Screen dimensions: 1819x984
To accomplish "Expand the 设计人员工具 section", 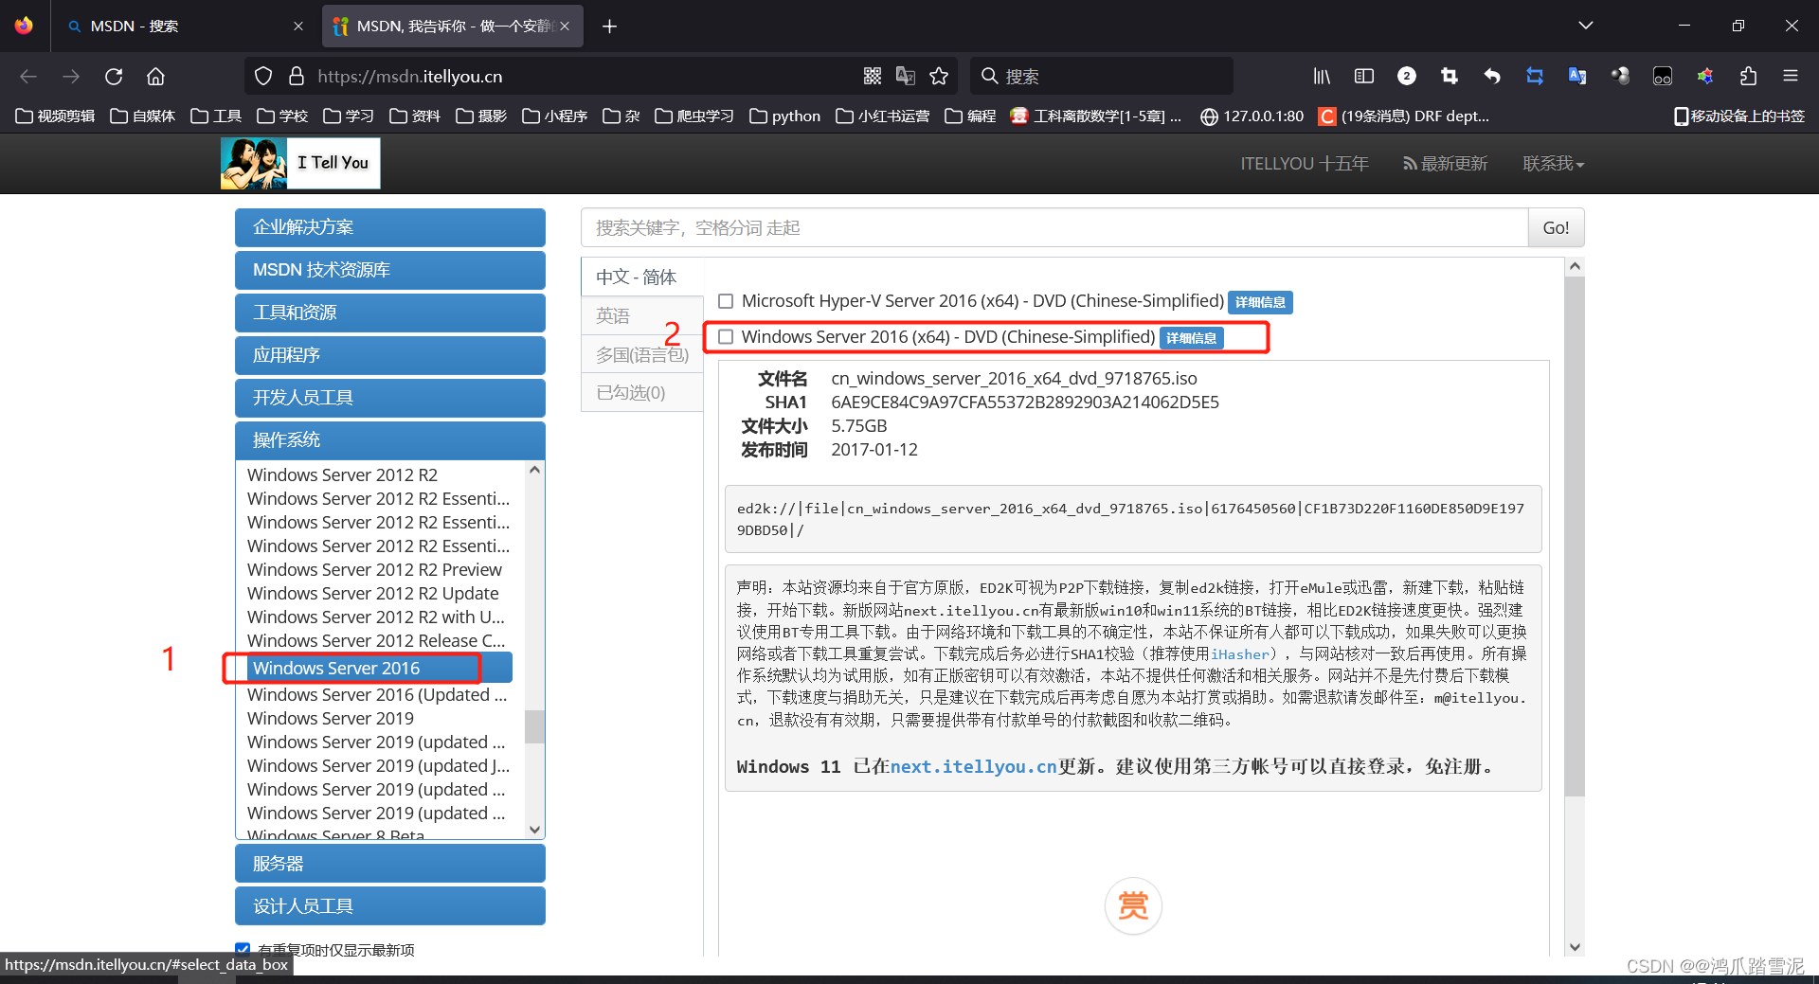I will [390, 906].
